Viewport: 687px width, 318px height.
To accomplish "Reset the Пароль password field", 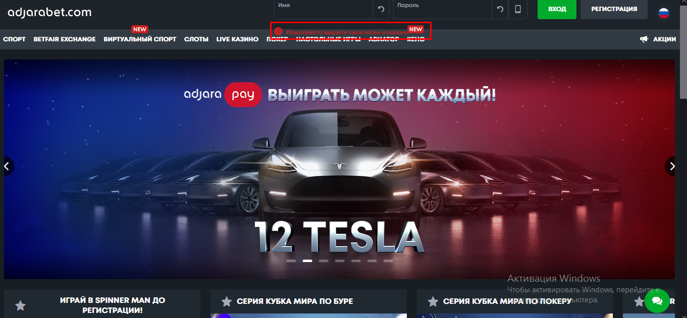I will click(x=500, y=9).
